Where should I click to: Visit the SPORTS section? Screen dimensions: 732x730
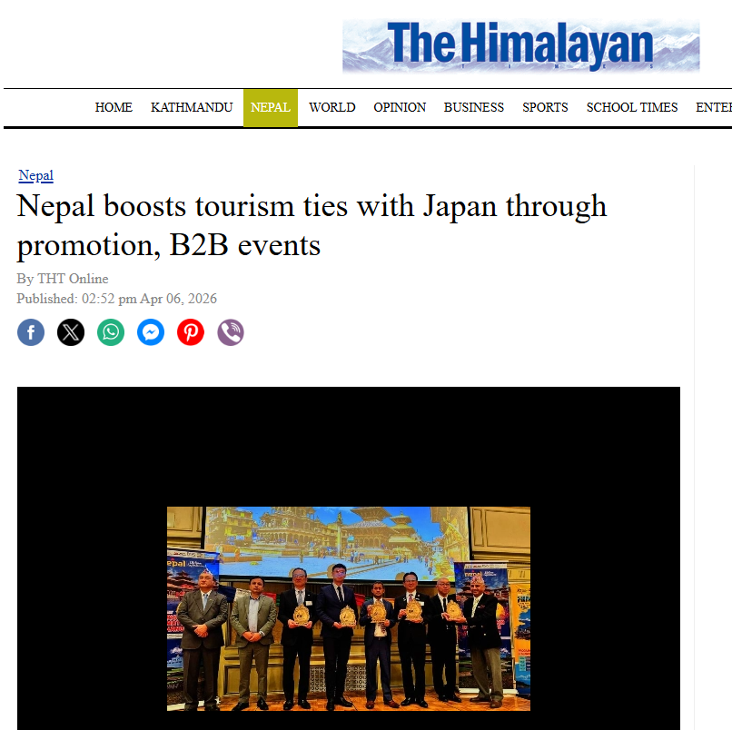pos(545,107)
